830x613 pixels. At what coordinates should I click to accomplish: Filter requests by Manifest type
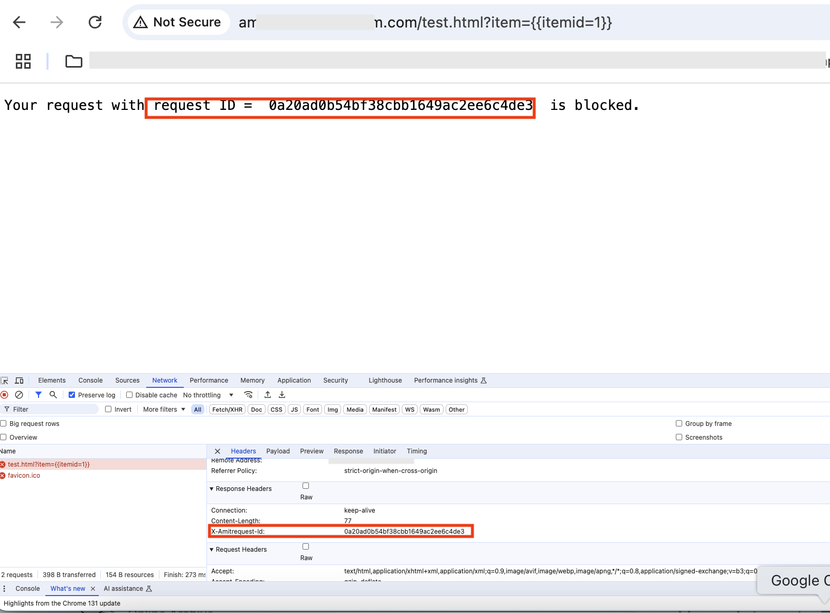(384, 410)
